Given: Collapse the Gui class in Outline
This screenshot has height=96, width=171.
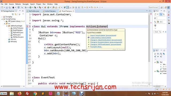Looking at the screenshot, I should [x=155, y=62].
